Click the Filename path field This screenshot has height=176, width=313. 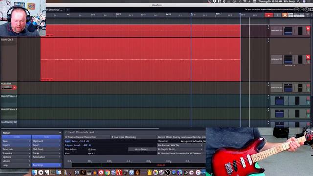click(x=193, y=141)
